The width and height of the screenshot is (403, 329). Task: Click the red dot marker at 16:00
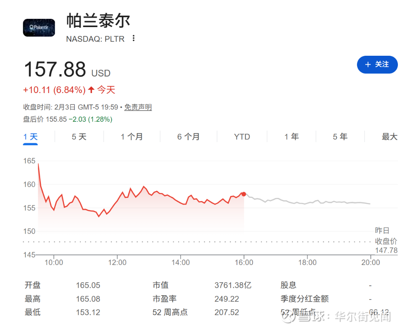(x=244, y=194)
